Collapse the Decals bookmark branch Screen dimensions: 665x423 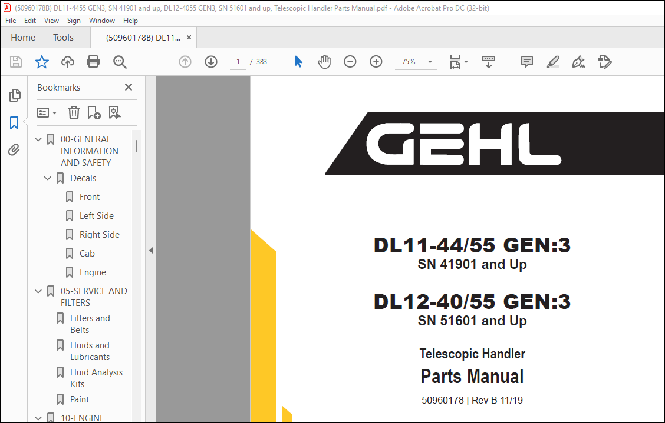pyautogui.click(x=48, y=178)
